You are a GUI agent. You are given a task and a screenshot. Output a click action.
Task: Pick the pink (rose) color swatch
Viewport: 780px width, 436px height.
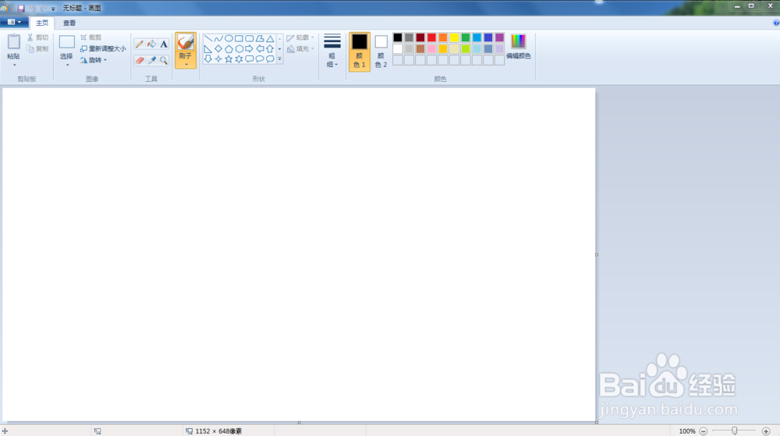click(432, 48)
